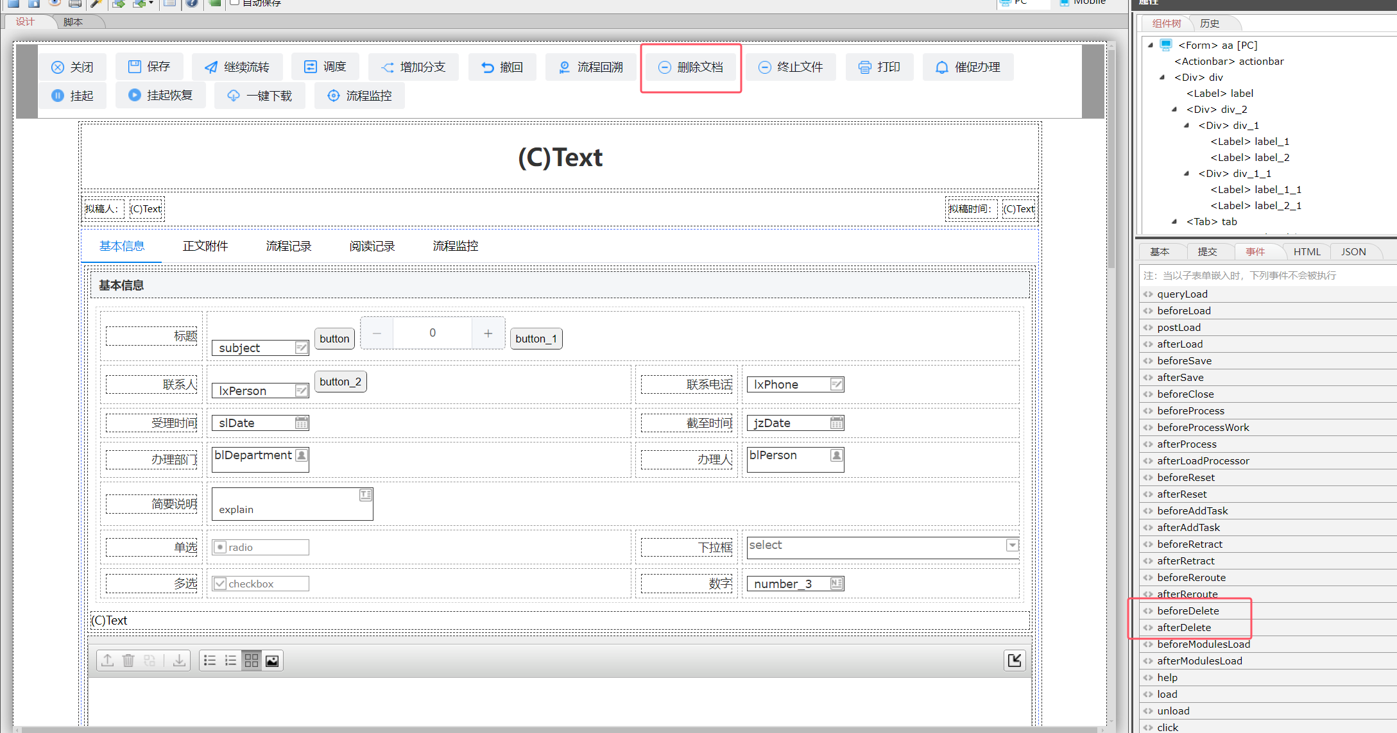Collapse the Form aa [PC] tree node
The height and width of the screenshot is (733, 1397).
coord(1151,45)
